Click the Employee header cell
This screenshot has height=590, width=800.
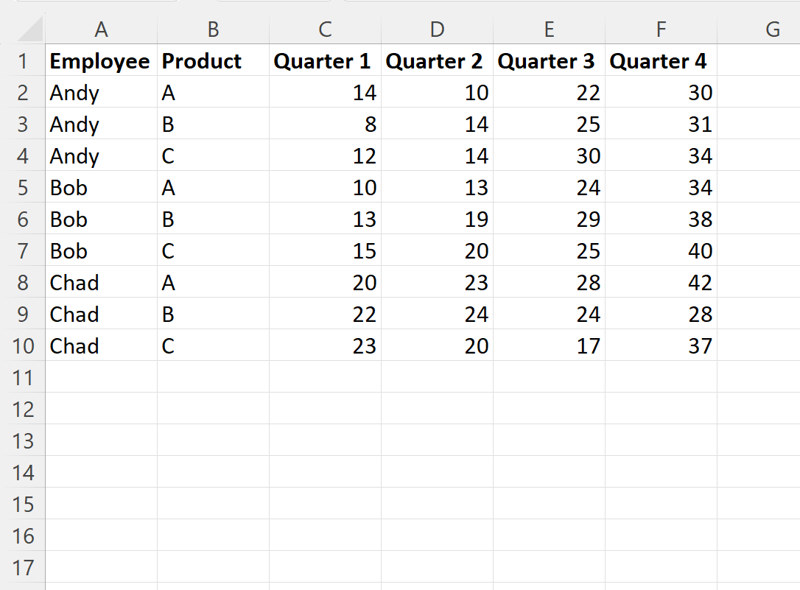coord(101,60)
